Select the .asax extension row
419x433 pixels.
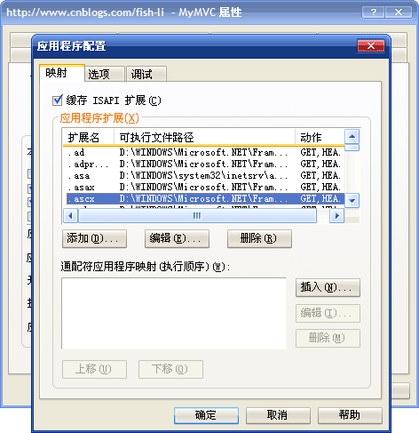click(x=205, y=187)
